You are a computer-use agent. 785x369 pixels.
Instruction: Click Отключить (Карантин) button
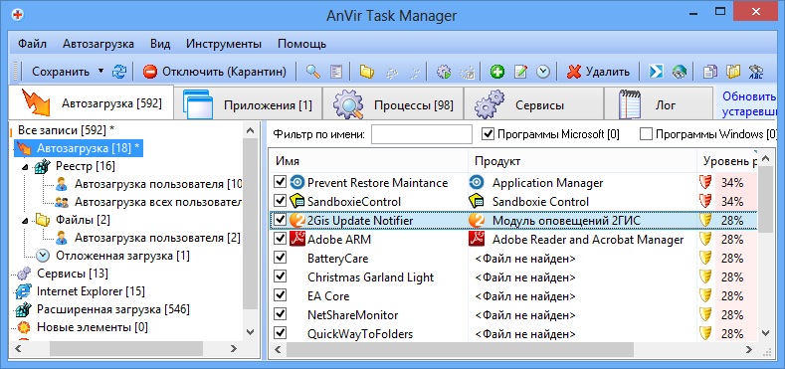(x=215, y=72)
